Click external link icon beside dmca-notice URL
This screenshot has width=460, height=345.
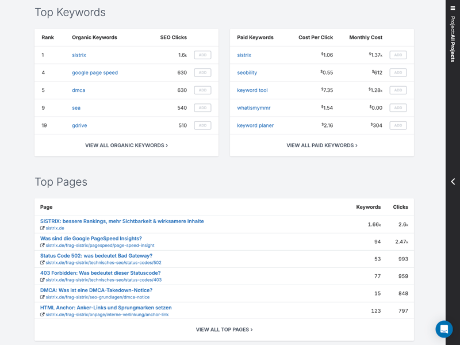point(43,297)
